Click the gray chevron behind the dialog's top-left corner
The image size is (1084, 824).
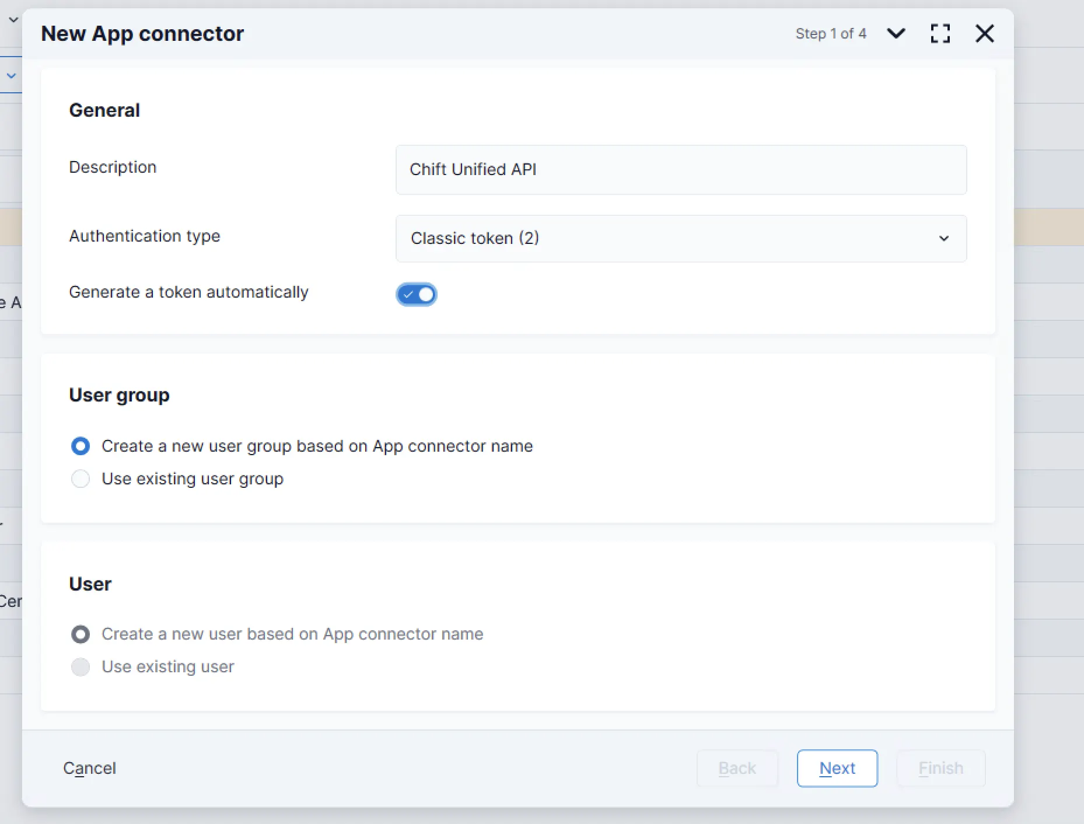tap(13, 20)
